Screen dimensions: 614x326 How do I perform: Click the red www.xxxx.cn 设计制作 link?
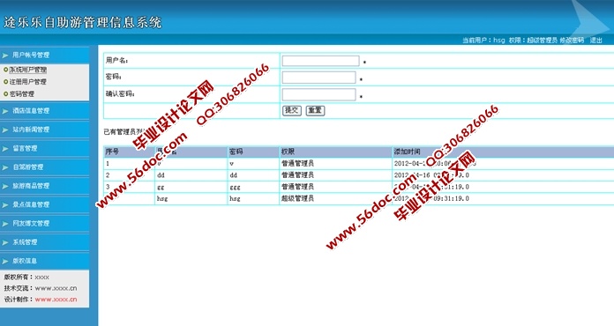56,300
